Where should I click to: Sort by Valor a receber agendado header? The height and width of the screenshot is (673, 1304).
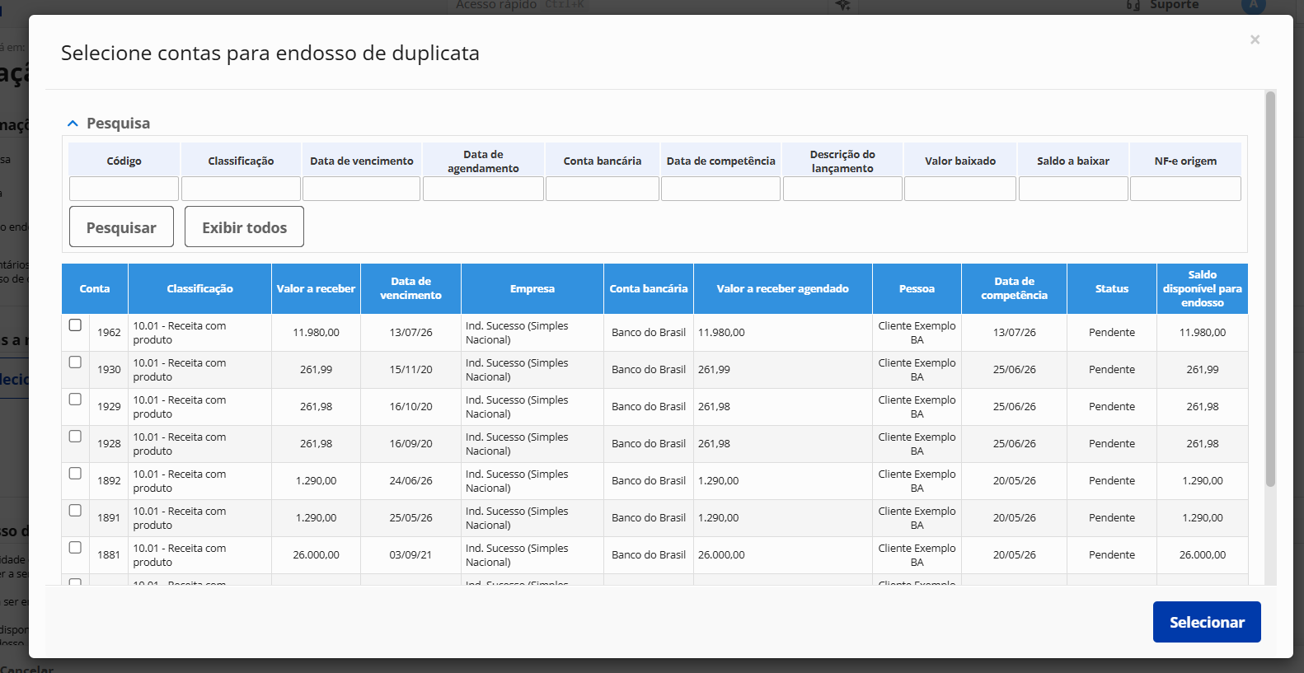tap(783, 288)
